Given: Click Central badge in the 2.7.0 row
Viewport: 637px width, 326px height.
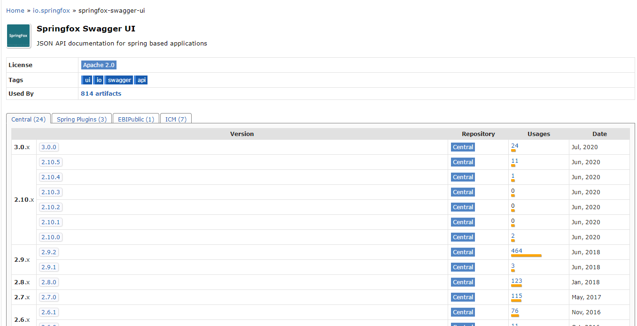Looking at the screenshot, I should point(463,297).
